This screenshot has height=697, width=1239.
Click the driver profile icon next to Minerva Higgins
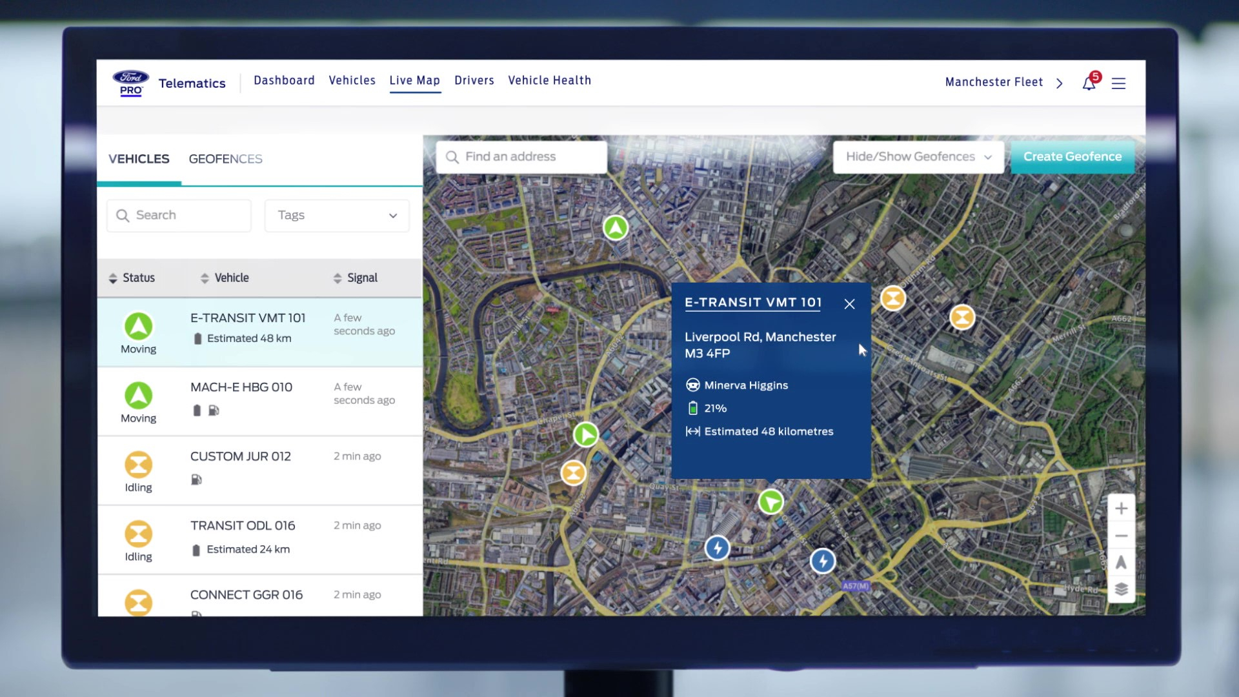click(x=692, y=385)
